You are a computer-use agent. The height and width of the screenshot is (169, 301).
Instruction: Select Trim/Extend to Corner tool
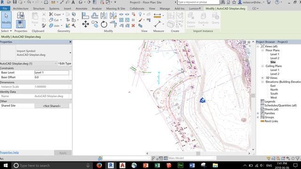point(113,24)
